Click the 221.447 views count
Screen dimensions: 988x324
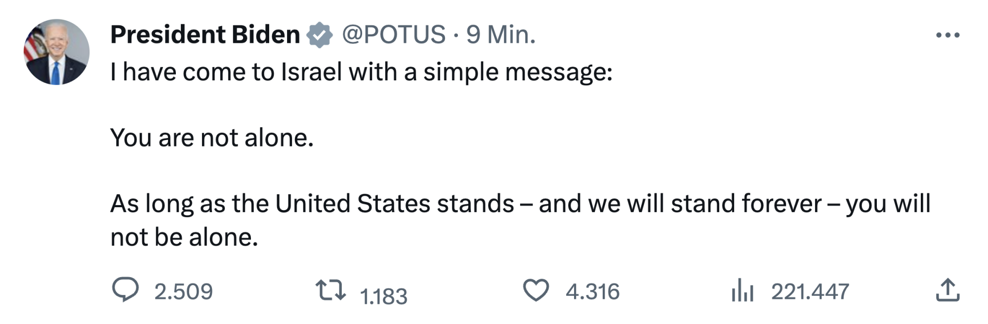coord(810,291)
